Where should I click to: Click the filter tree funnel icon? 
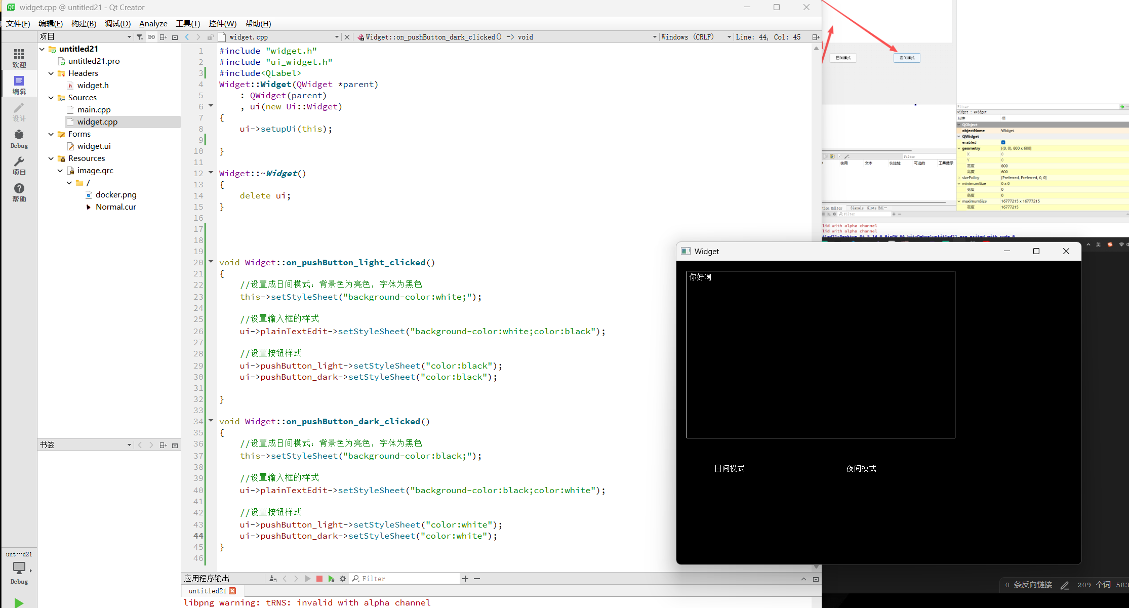(x=140, y=37)
